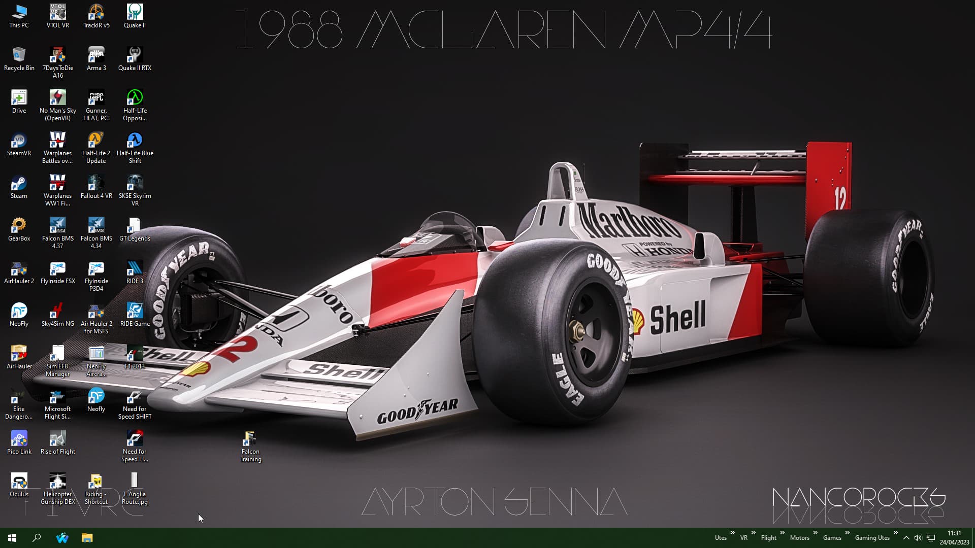
Task: Select the Elite Dangerous shortcut icon
Action: (x=19, y=396)
